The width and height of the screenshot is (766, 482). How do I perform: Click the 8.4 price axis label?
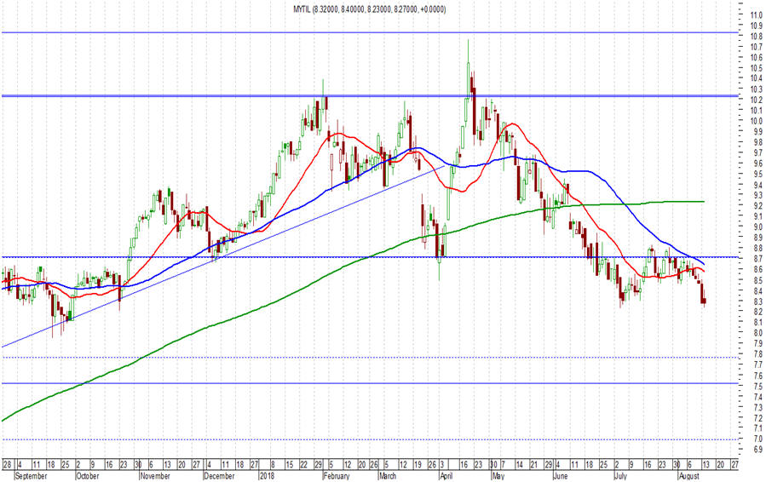(758, 290)
